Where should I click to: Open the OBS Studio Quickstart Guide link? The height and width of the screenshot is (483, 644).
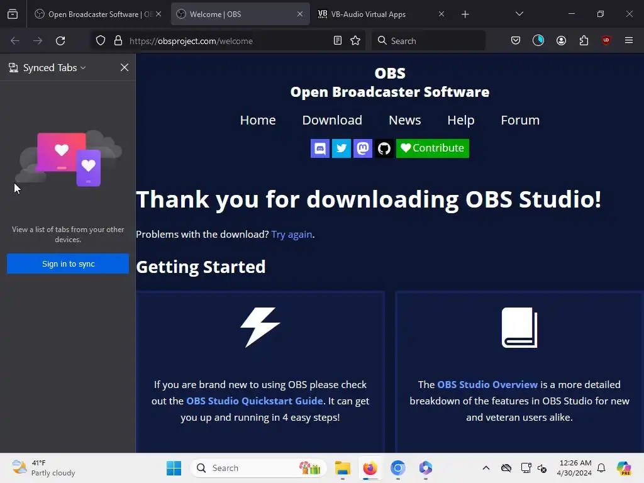(x=255, y=401)
